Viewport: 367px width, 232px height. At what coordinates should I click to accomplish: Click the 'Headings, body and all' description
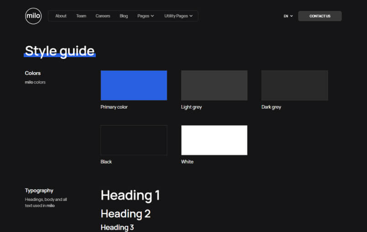[46, 202]
